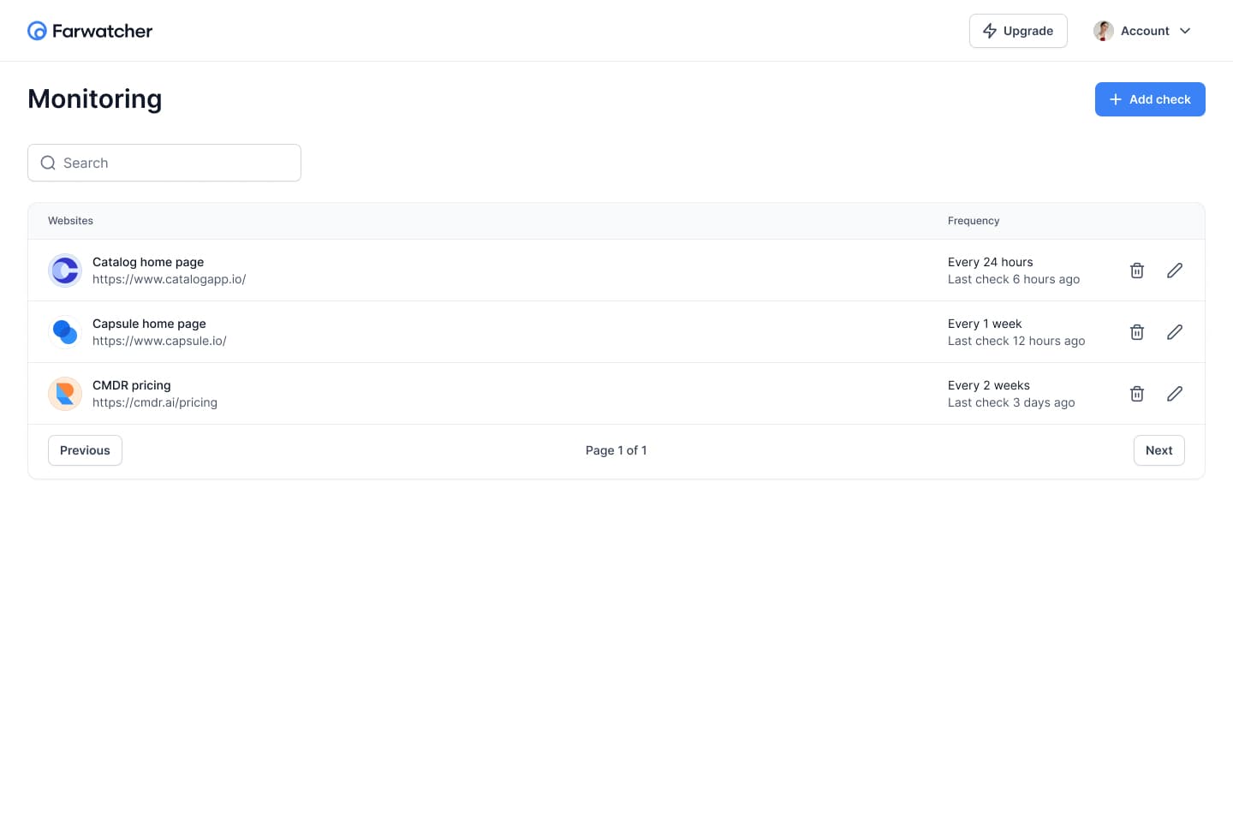Click the Catalog site logo

point(65,271)
